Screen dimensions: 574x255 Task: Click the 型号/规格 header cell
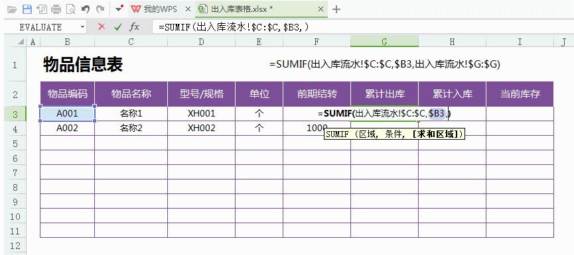click(201, 94)
